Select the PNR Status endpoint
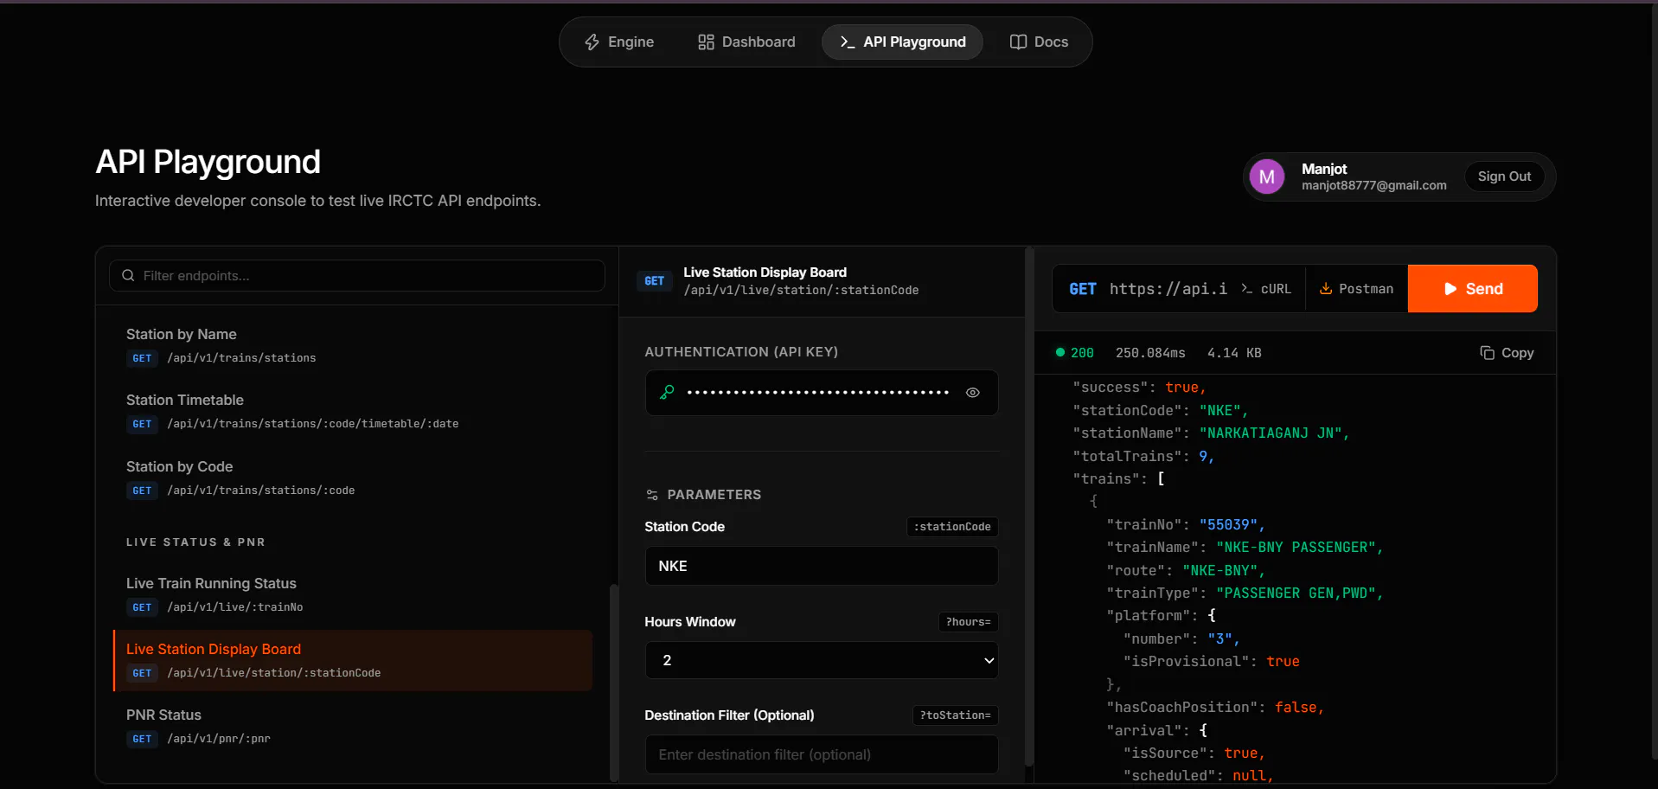1658x789 pixels. (x=353, y=726)
